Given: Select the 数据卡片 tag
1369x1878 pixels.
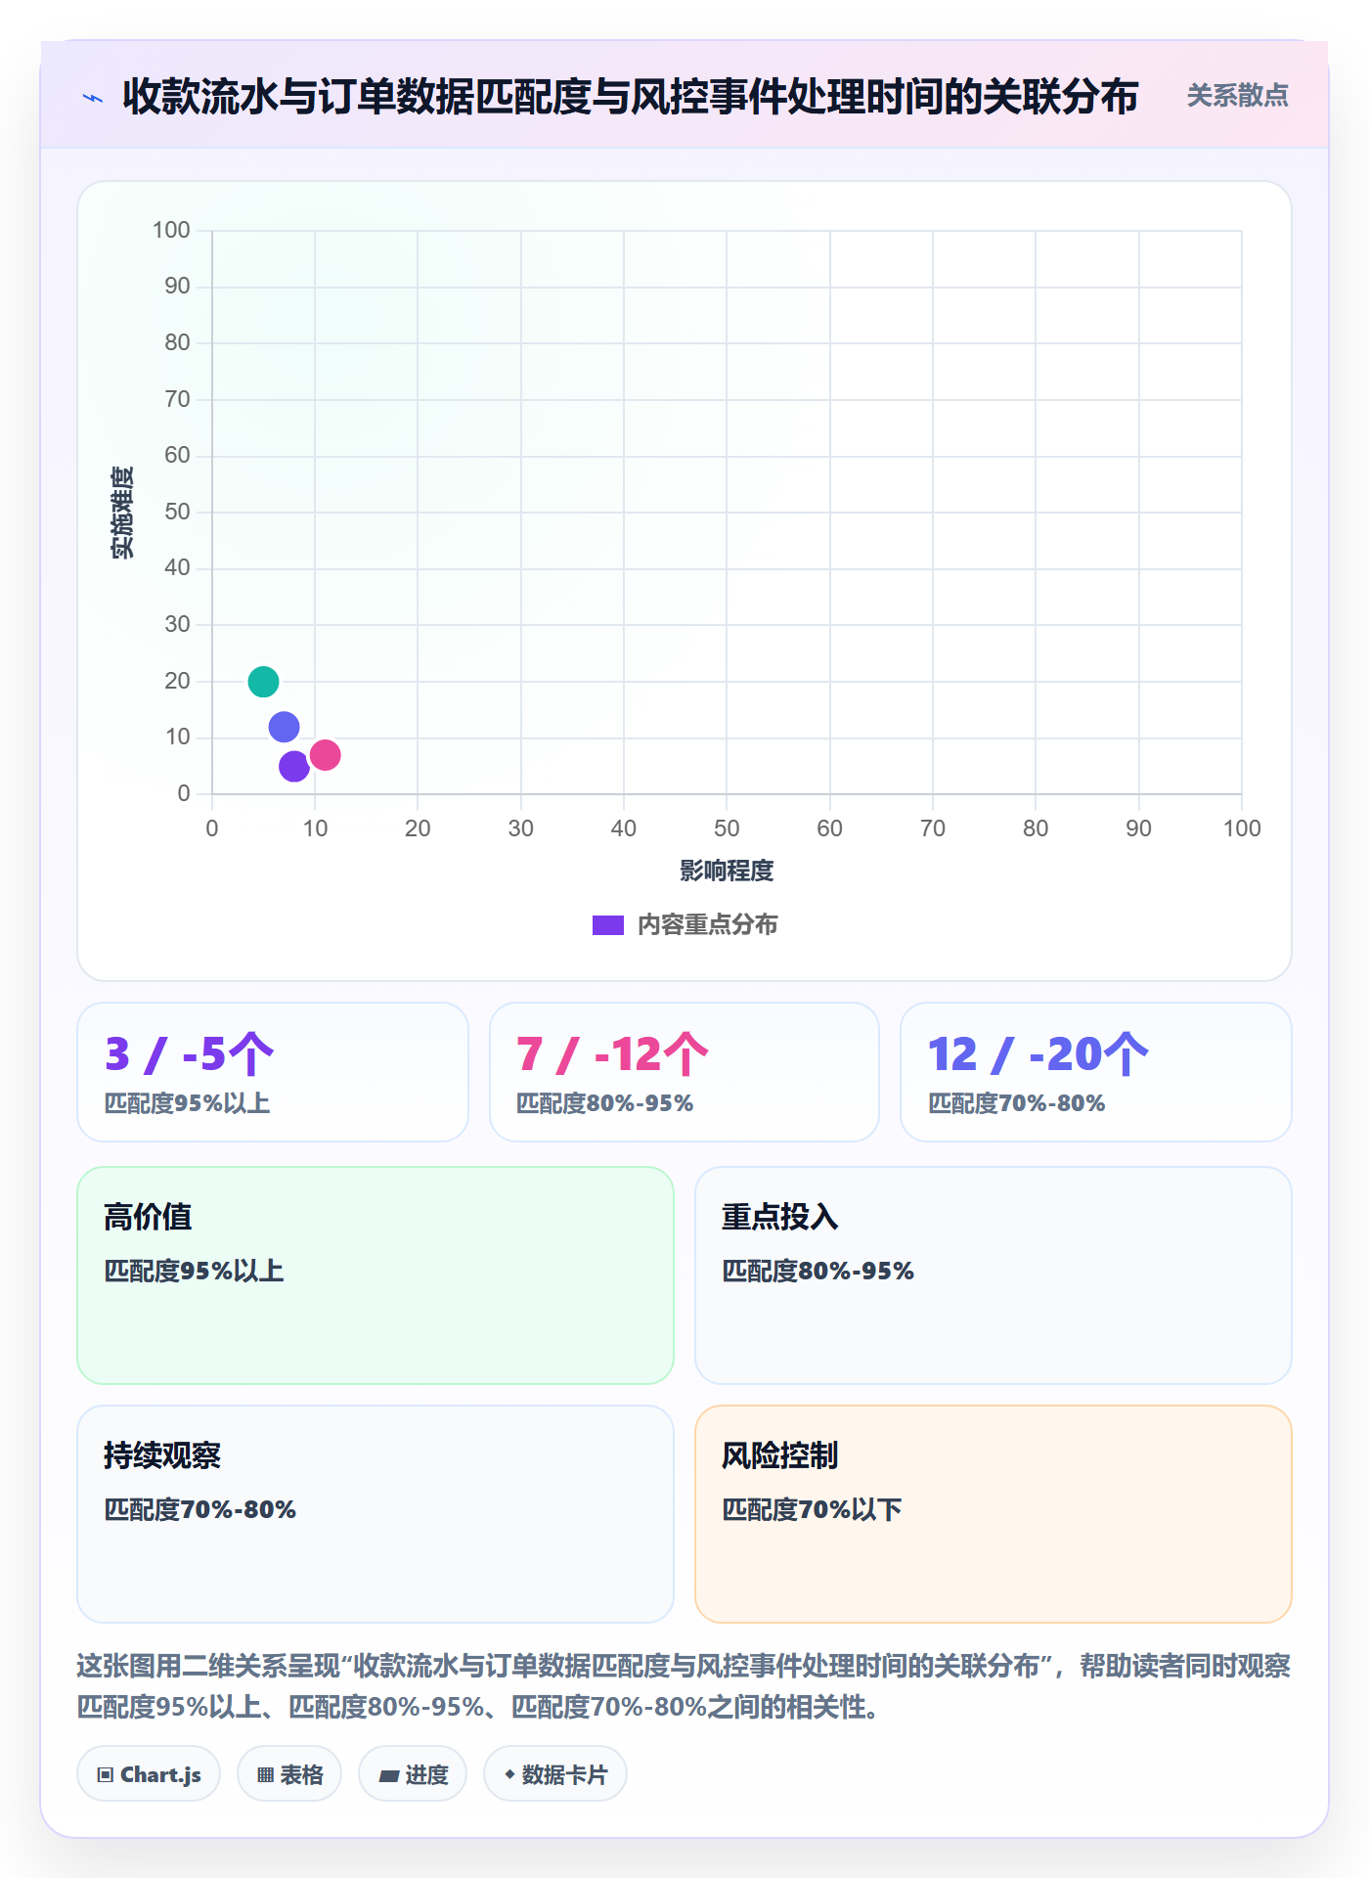Looking at the screenshot, I should pos(555,1774).
